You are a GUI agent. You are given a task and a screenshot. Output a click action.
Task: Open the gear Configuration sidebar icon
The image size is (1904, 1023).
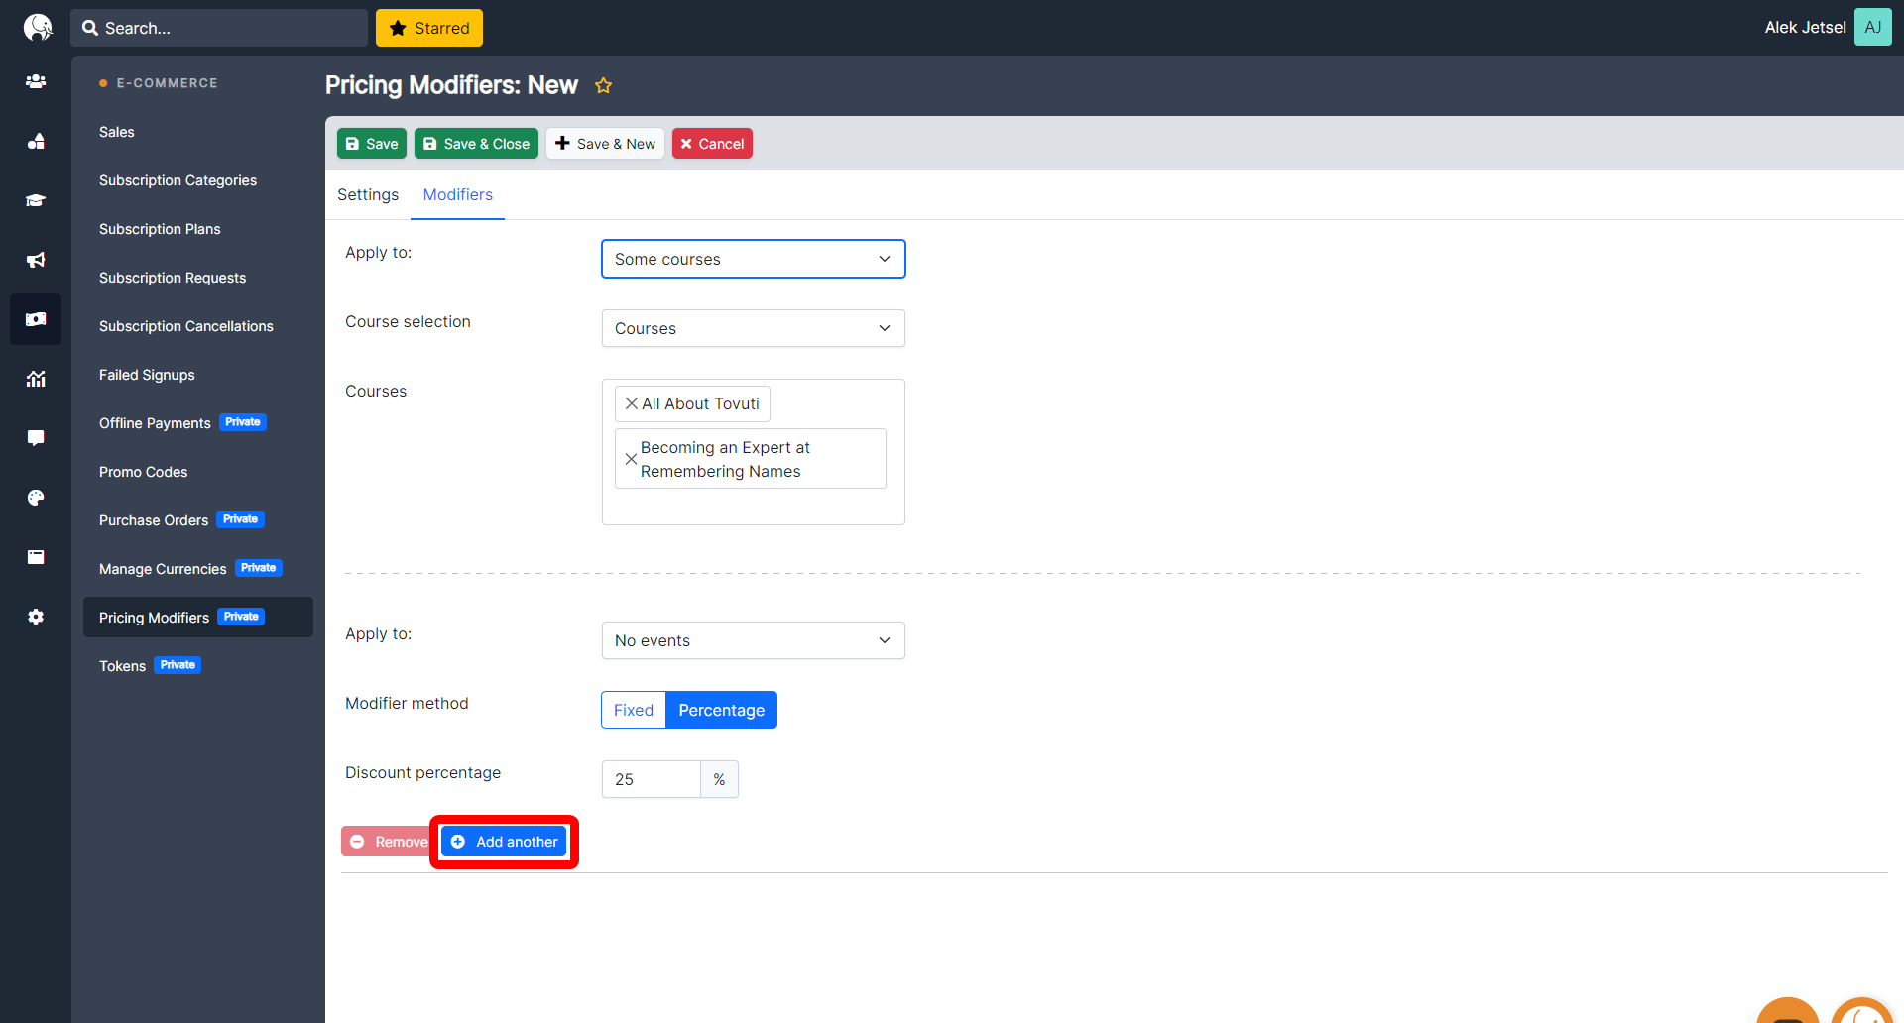tap(36, 617)
